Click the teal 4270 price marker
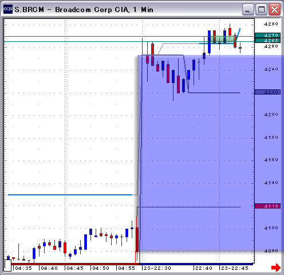The width and height of the screenshot is (284, 275). point(267,35)
